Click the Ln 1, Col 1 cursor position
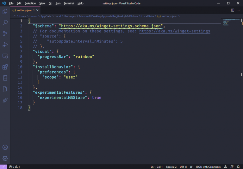This screenshot has height=169, width=243. (157, 167)
